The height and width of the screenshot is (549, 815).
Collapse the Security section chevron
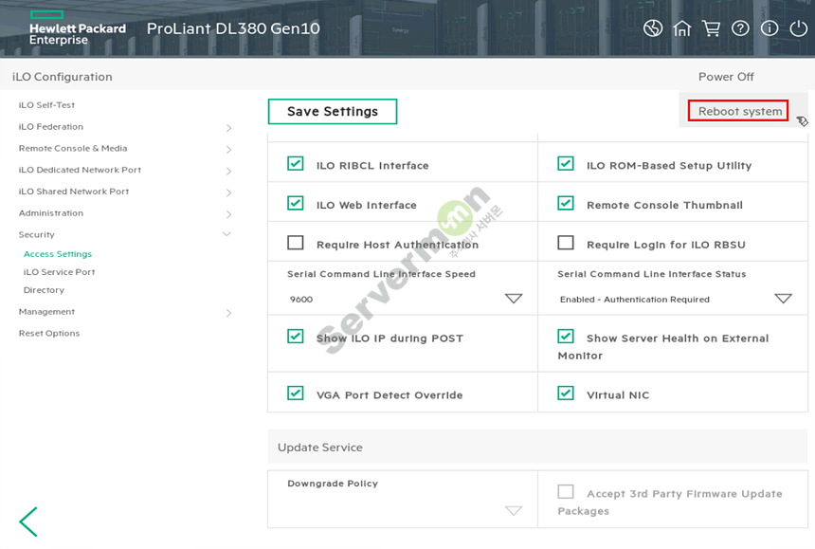(x=226, y=234)
